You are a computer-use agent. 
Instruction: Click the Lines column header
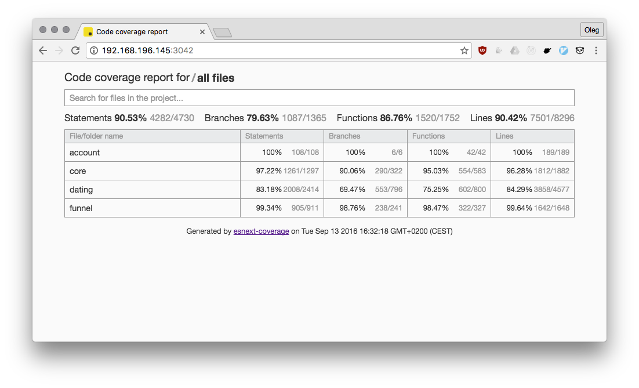pyautogui.click(x=533, y=136)
